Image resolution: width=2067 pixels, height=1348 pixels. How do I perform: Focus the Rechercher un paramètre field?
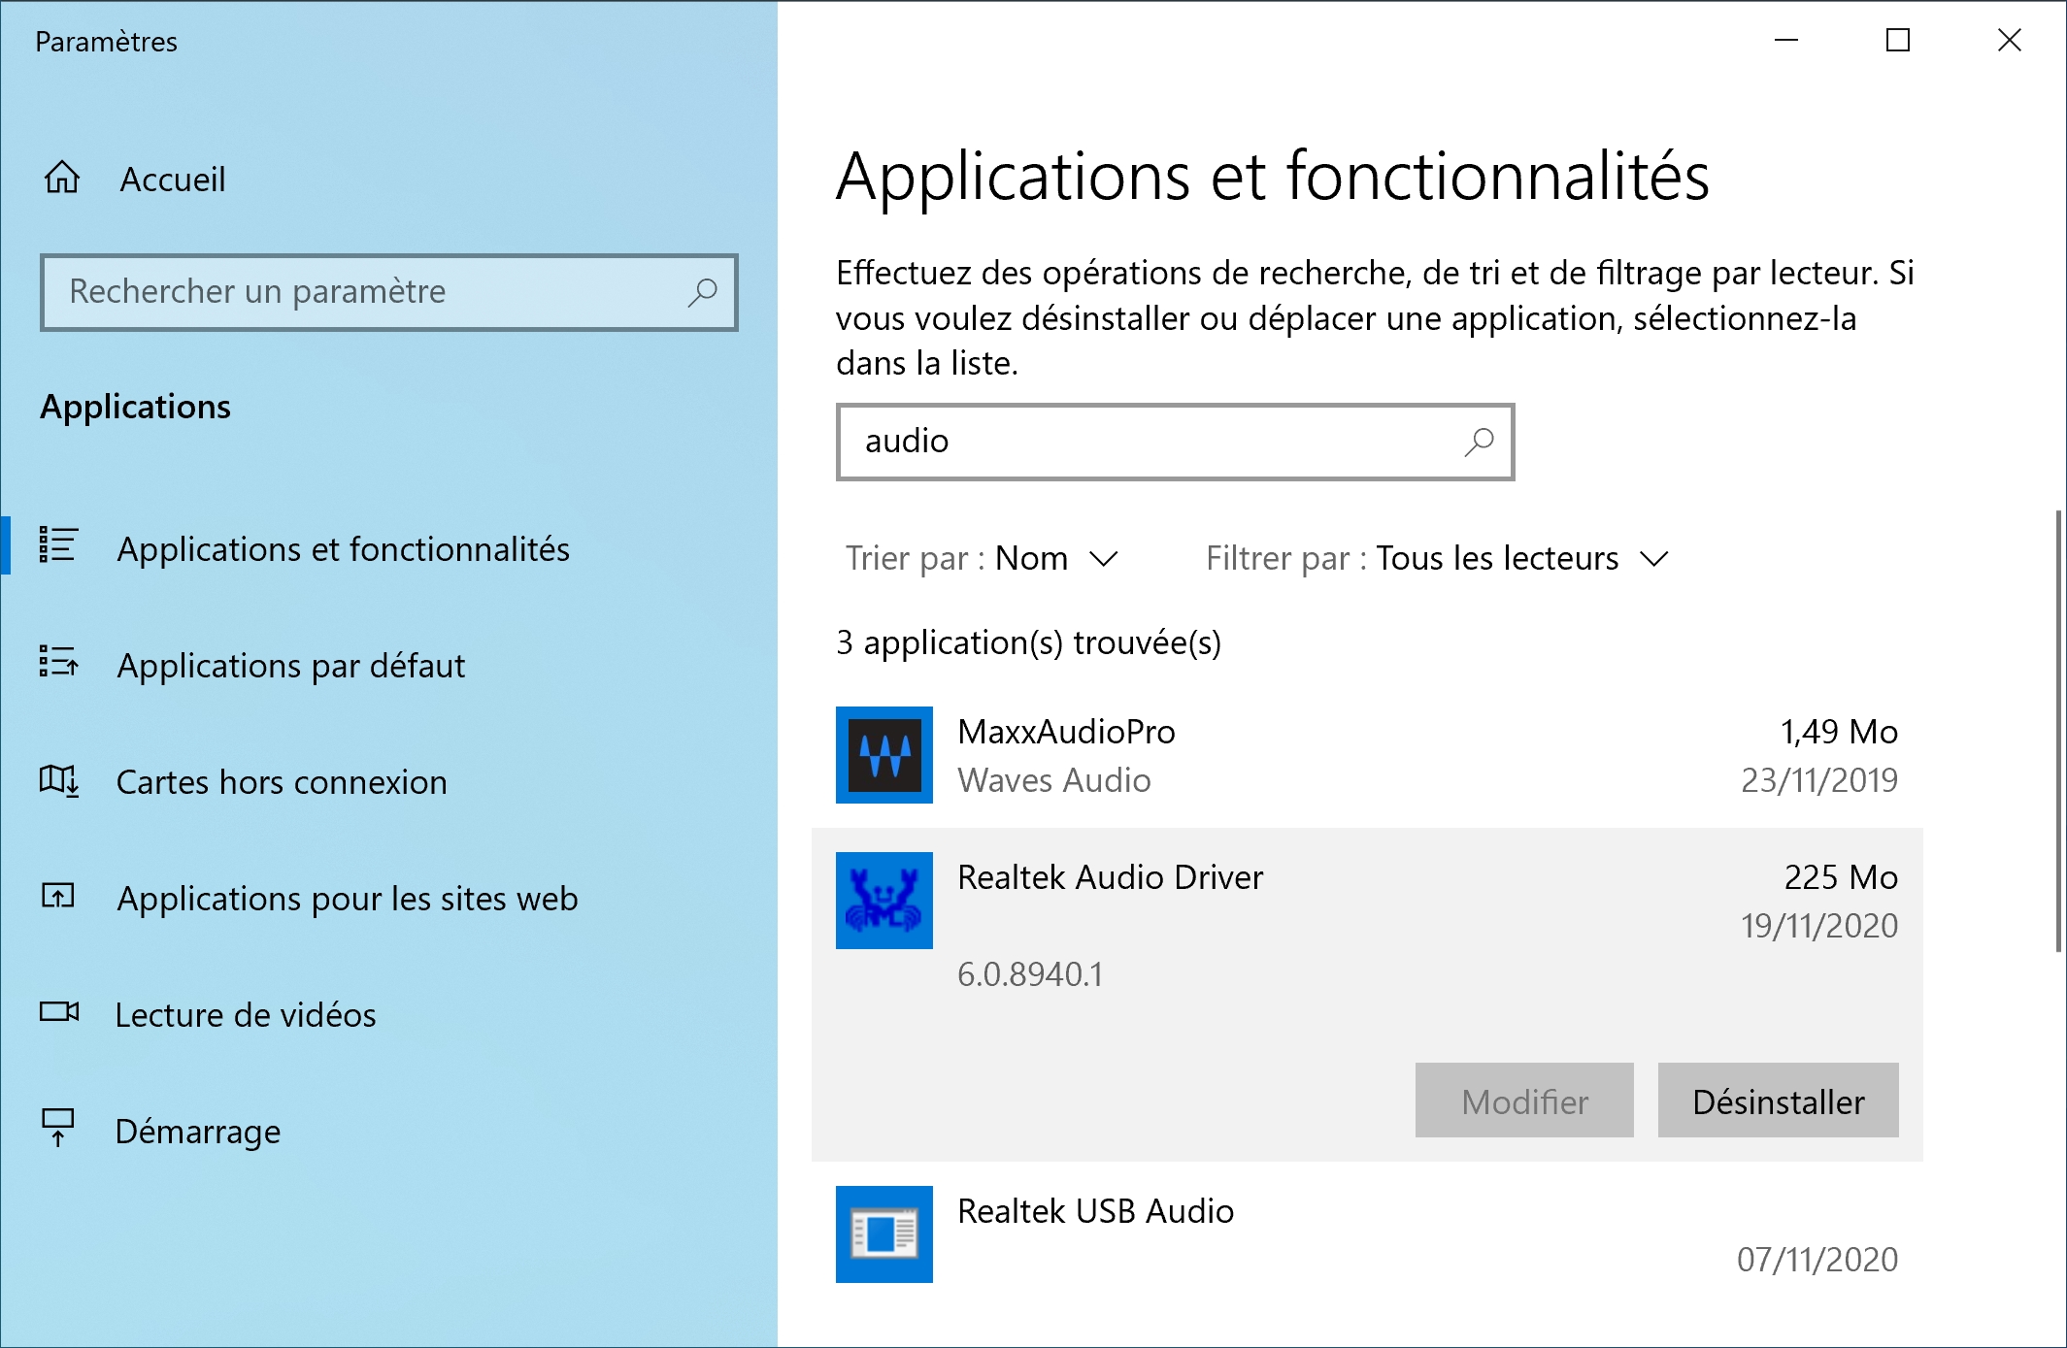tap(389, 292)
